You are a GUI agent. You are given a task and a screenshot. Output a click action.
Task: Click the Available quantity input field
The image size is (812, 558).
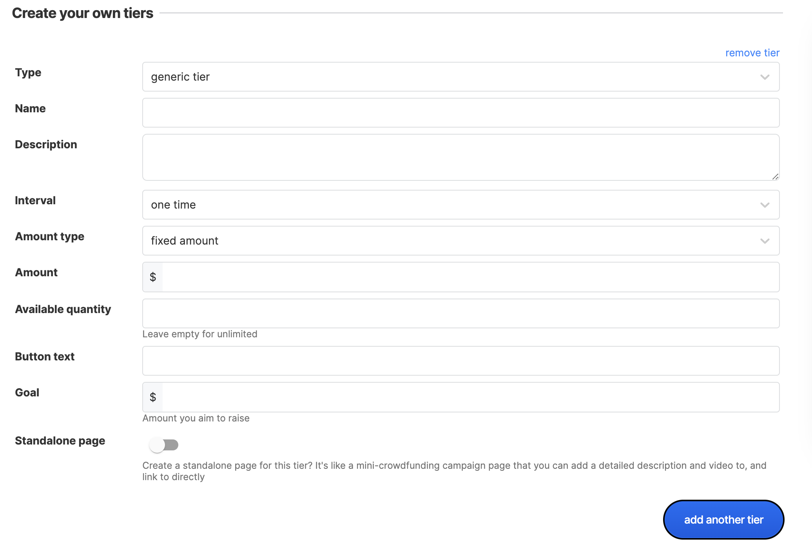coord(460,313)
